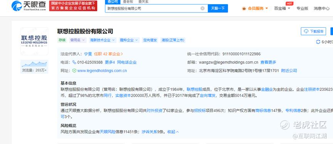Click the Legend Holdings company logo thumbnail
333x144 pixels.
(x=34, y=41)
